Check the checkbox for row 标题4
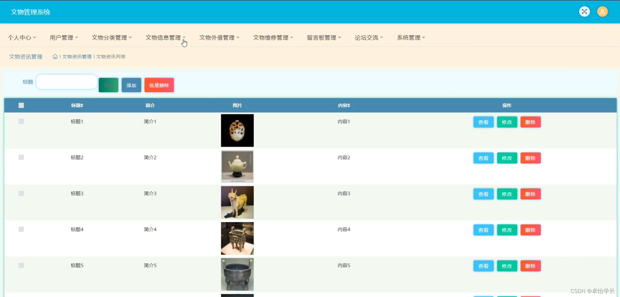Screen dimensions: 620x297 coord(21,229)
